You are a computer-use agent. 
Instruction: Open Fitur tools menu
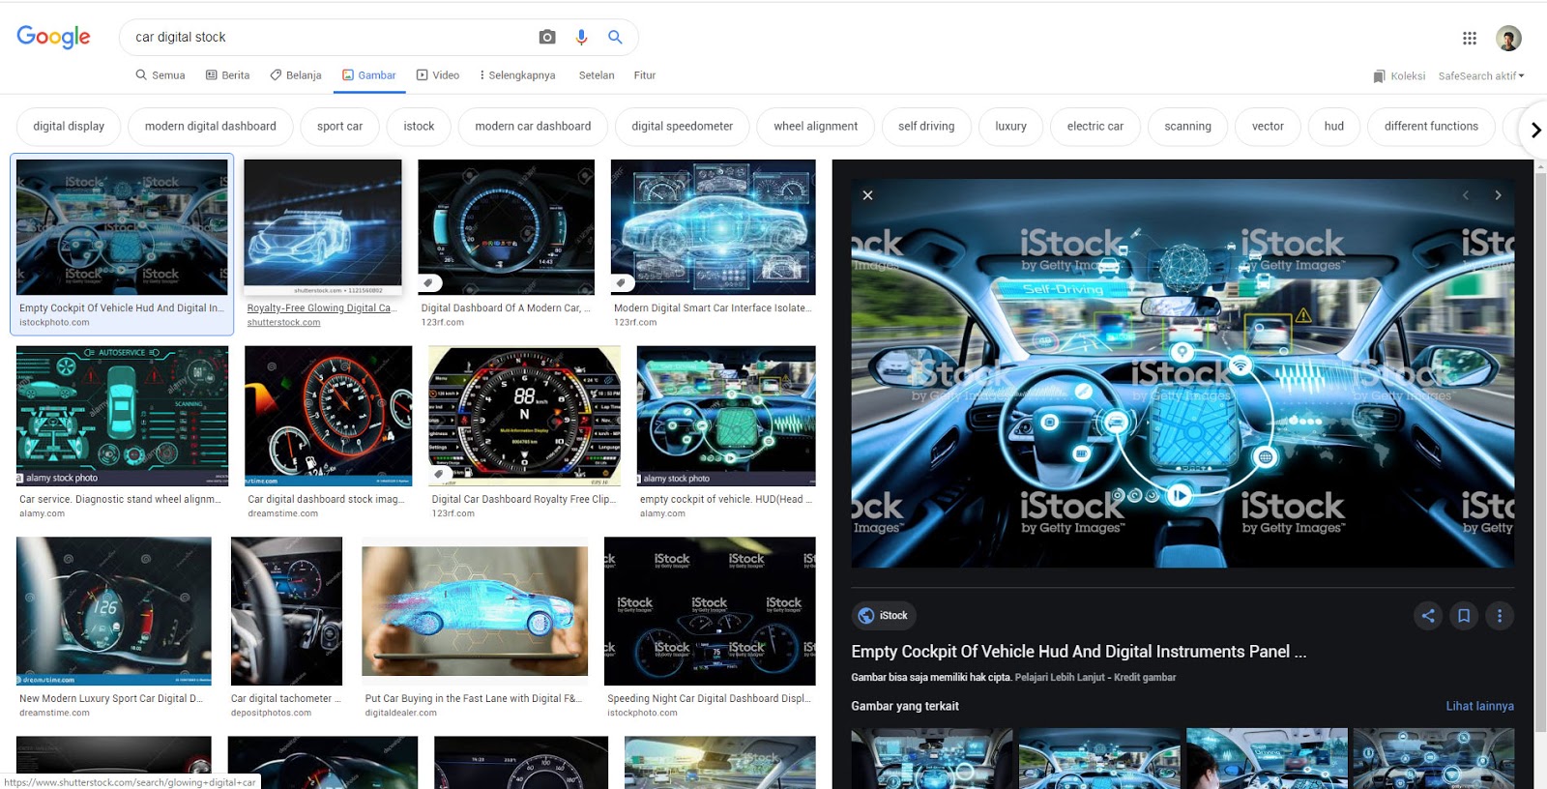point(645,75)
